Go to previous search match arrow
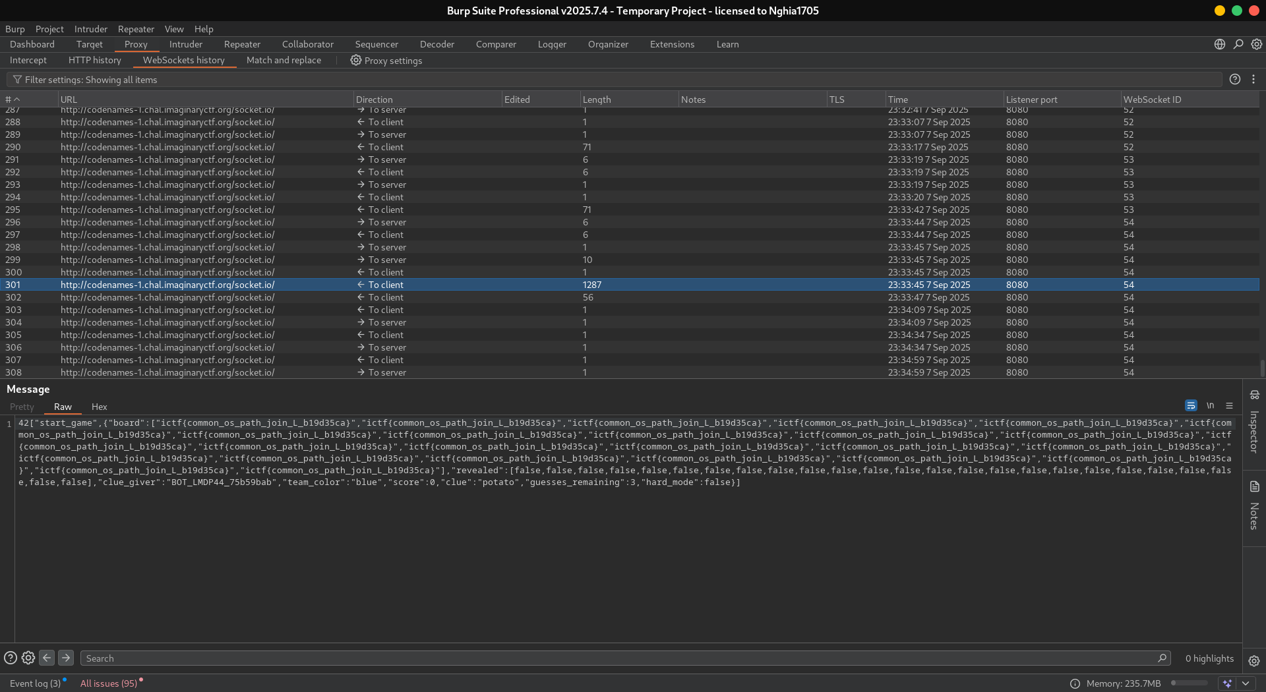This screenshot has height=692, width=1266. click(x=47, y=658)
